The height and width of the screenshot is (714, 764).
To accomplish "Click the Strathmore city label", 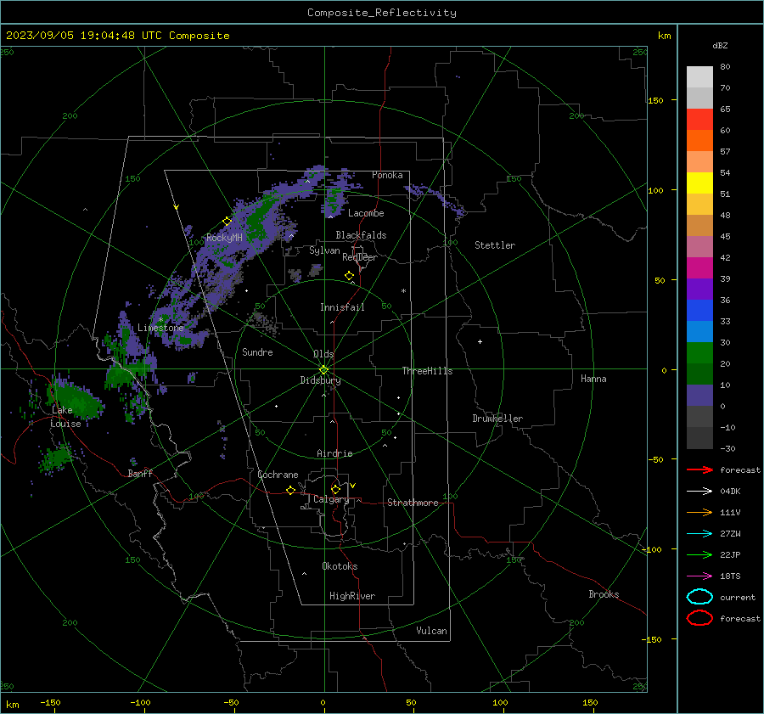I will pos(413,503).
